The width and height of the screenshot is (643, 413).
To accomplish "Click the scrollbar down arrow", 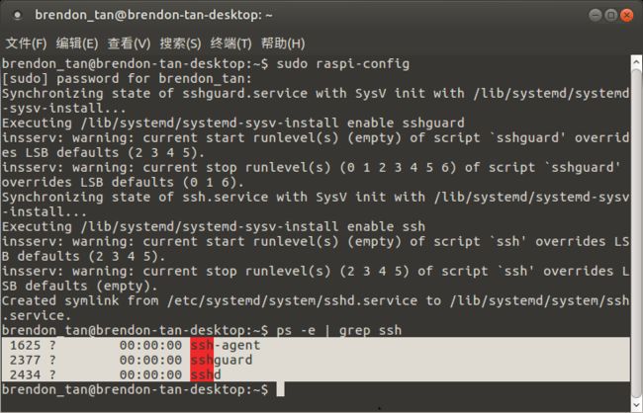I will [636, 405].
